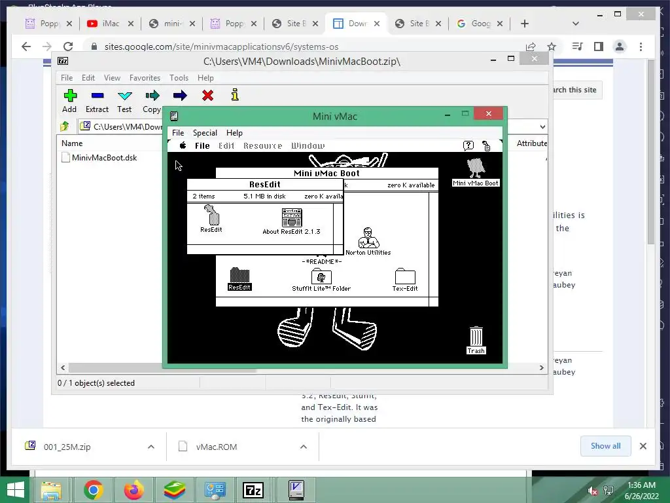Click the Mini vMac Boot disk icon
The image size is (670, 503).
[x=476, y=172]
